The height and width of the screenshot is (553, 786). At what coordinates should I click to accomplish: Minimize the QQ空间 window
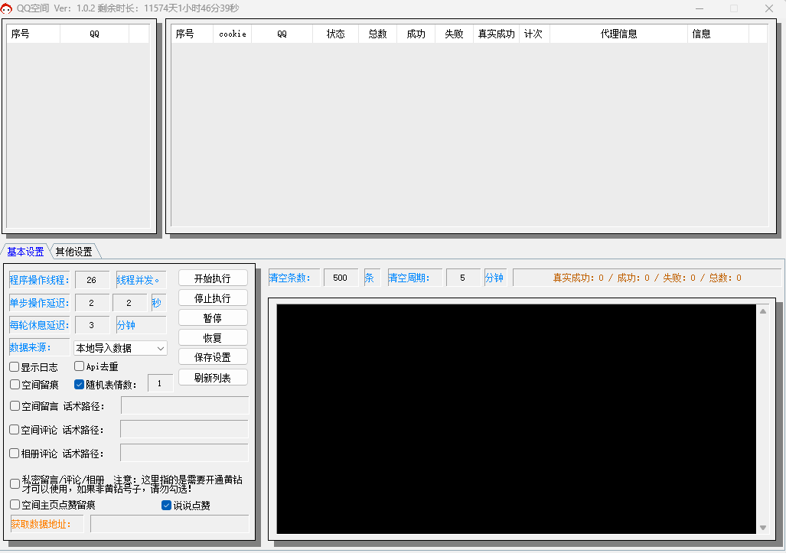pos(700,8)
